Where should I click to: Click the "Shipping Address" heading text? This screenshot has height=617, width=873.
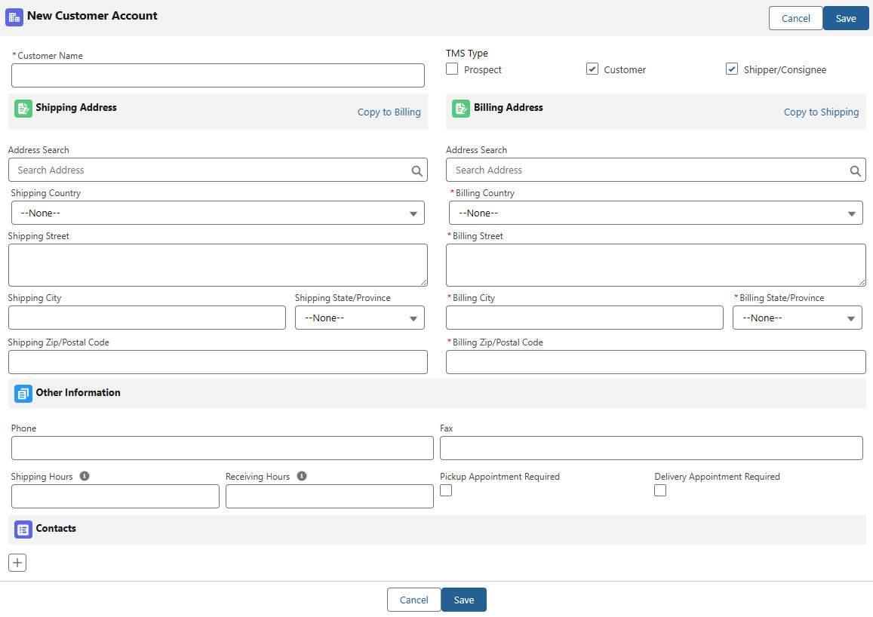pyautogui.click(x=76, y=107)
